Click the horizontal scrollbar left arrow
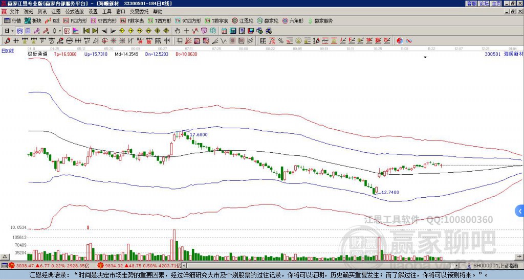Image resolution: width=524 pixels, height=280 pixels. (184, 266)
